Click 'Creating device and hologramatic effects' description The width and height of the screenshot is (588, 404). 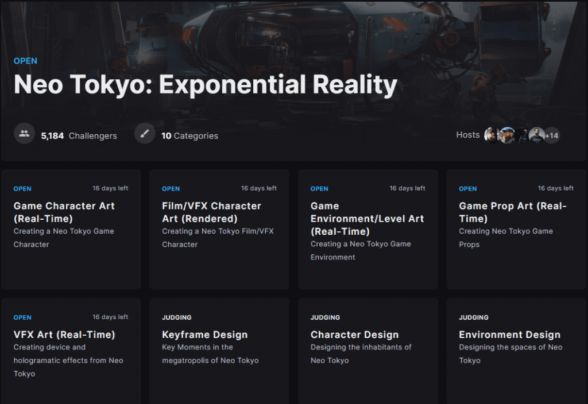(68, 360)
